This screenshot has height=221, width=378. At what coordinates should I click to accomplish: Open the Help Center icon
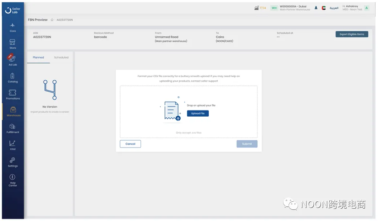(13, 180)
